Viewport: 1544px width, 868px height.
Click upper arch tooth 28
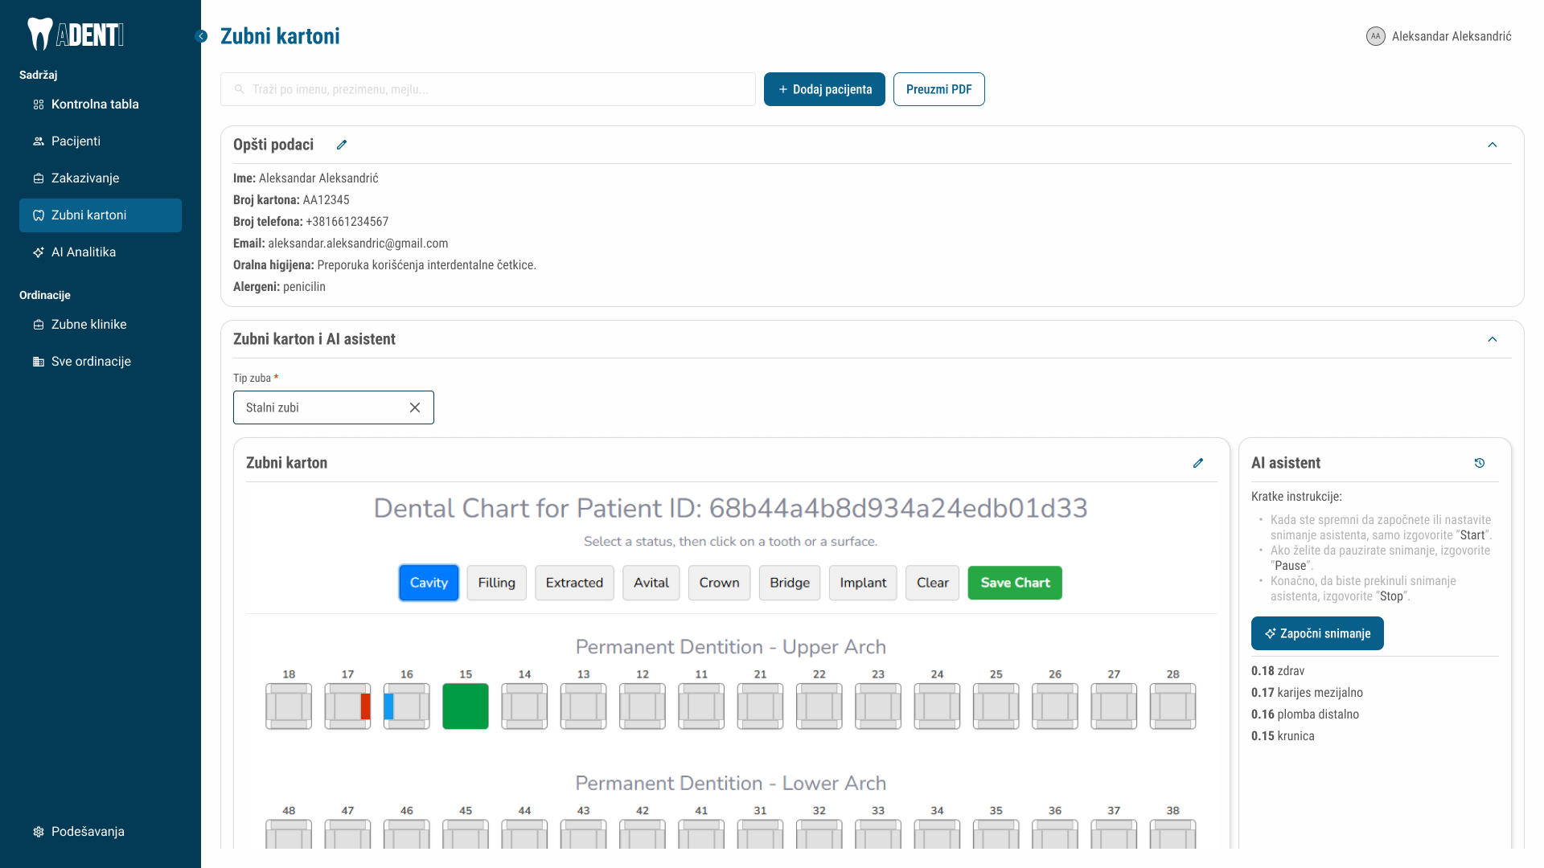coord(1172,706)
